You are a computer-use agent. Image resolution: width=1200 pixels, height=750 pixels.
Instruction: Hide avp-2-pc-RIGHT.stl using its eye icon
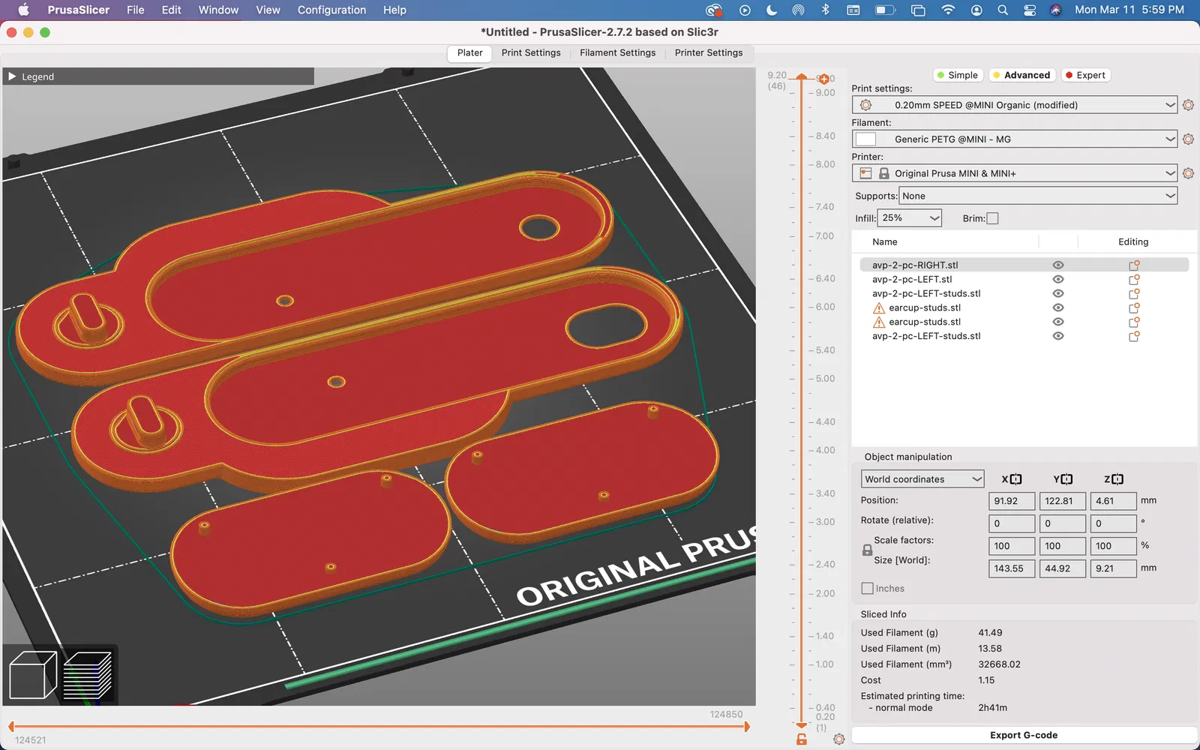click(x=1058, y=265)
